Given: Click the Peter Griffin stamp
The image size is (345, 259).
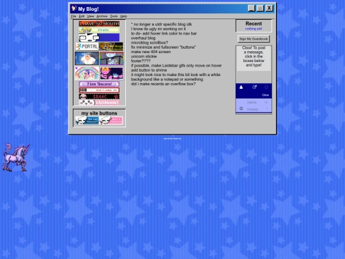Looking at the screenshot, I should pos(87,58).
